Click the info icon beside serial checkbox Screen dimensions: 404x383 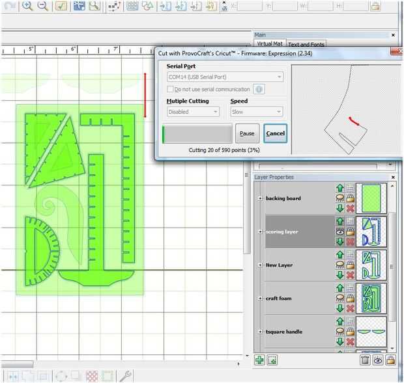tap(259, 89)
